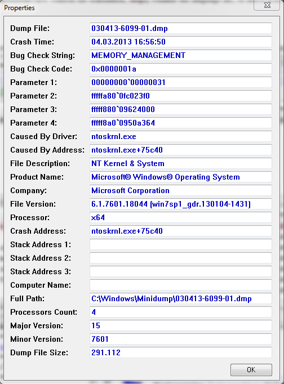Viewport: 284px width, 384px height.
Task: Select the Dump File Size field
Action: point(181,352)
